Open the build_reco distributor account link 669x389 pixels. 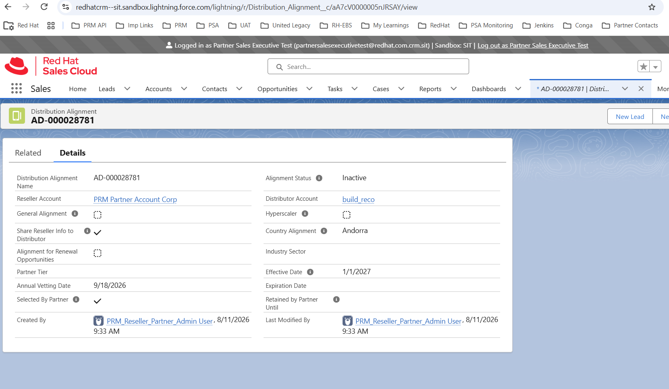pos(359,200)
